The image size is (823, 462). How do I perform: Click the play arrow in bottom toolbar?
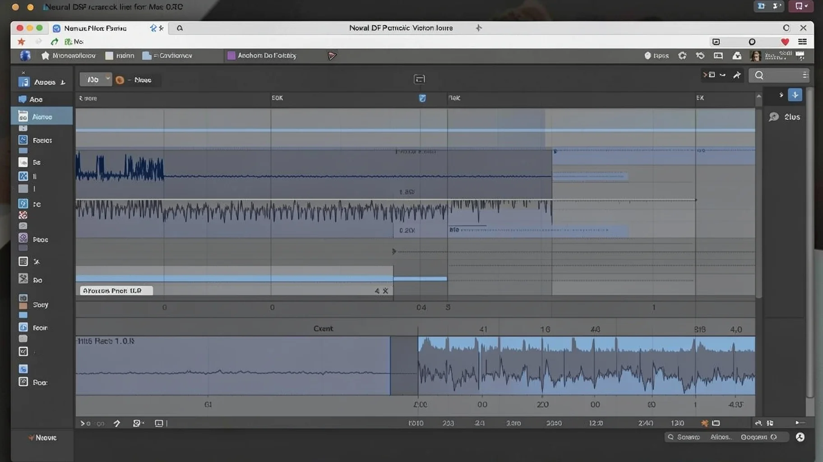tap(83, 423)
